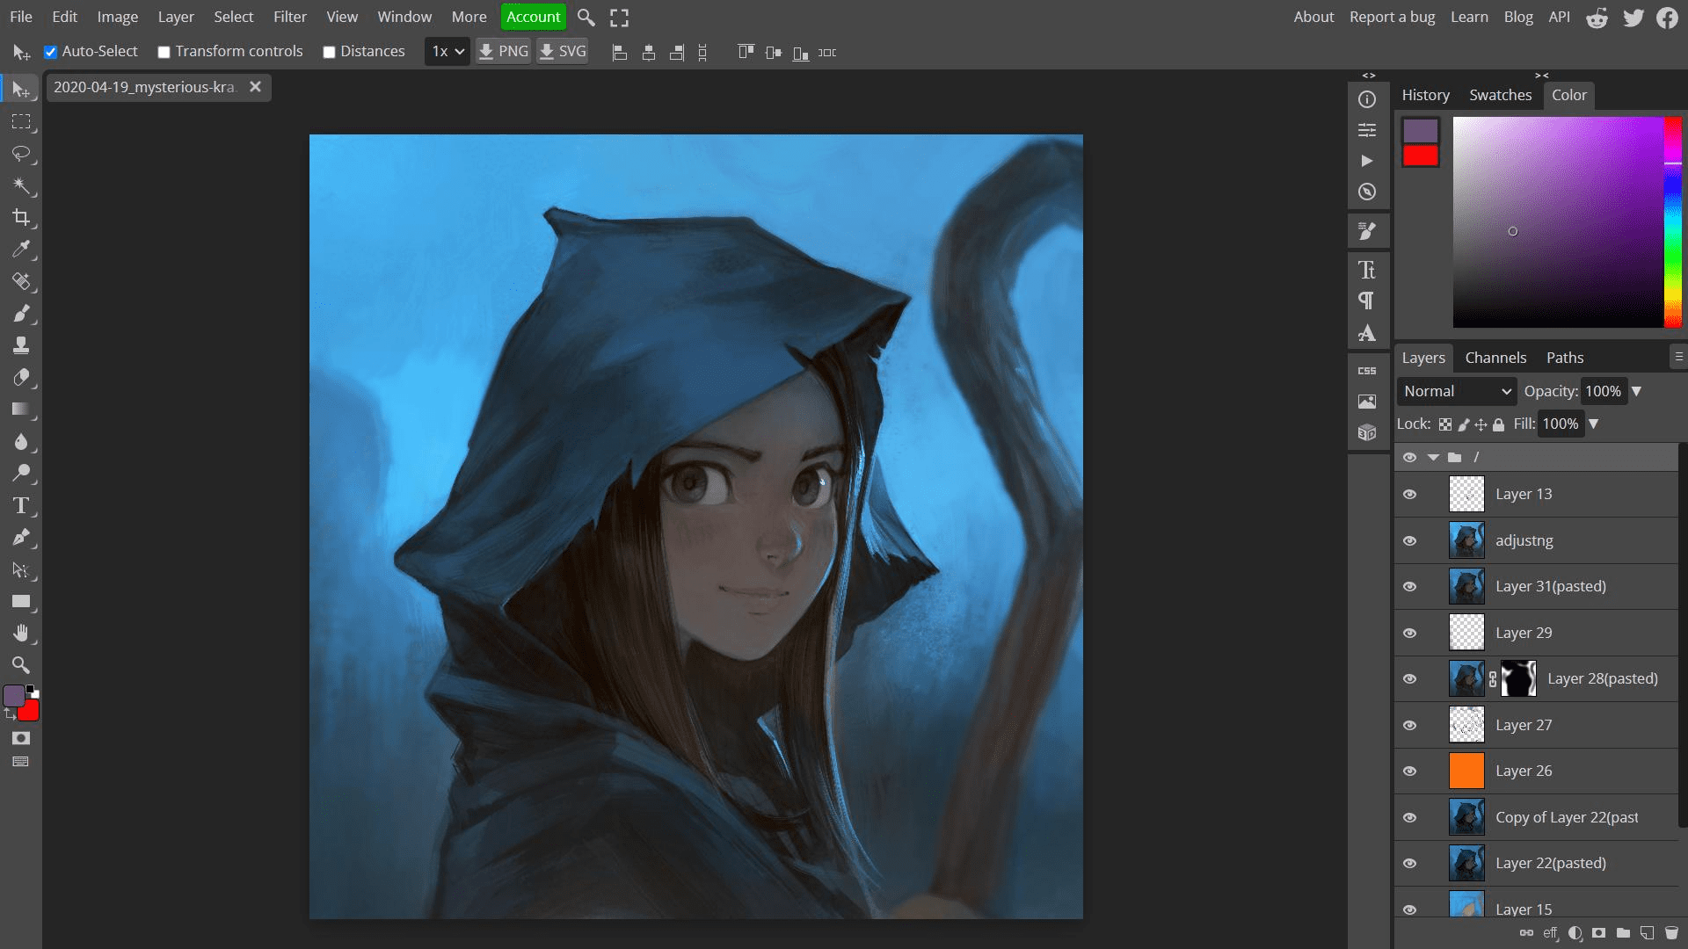Toggle visibility of Layer 13

pos(1411,494)
